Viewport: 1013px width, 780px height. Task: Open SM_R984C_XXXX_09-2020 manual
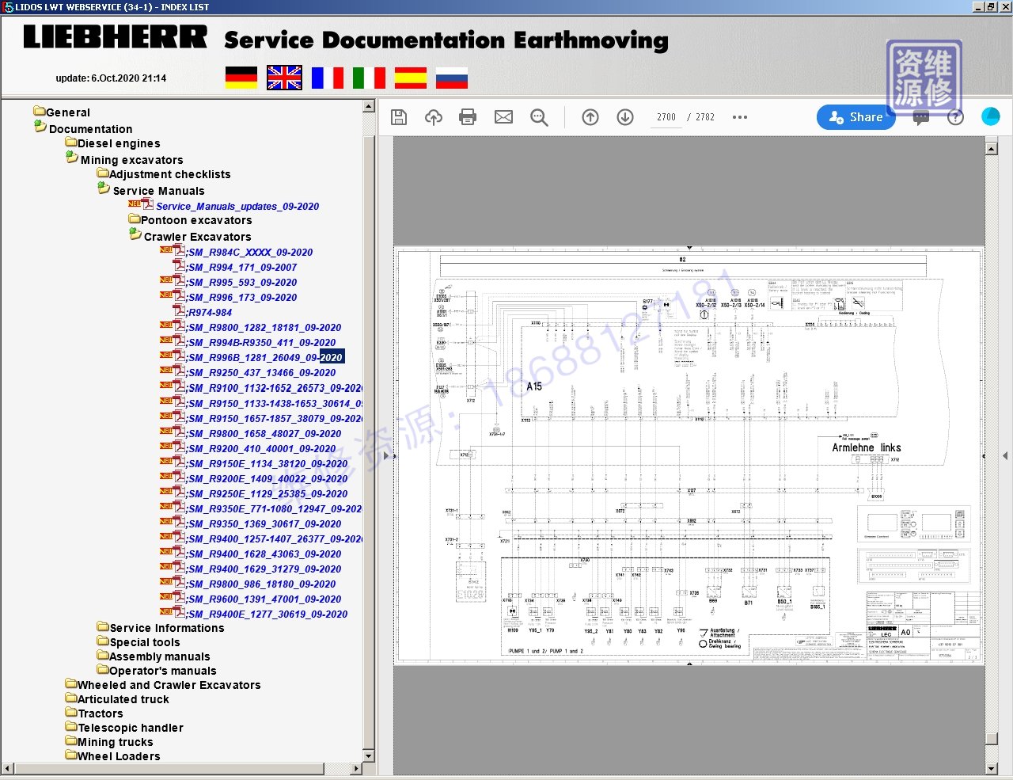click(x=250, y=252)
